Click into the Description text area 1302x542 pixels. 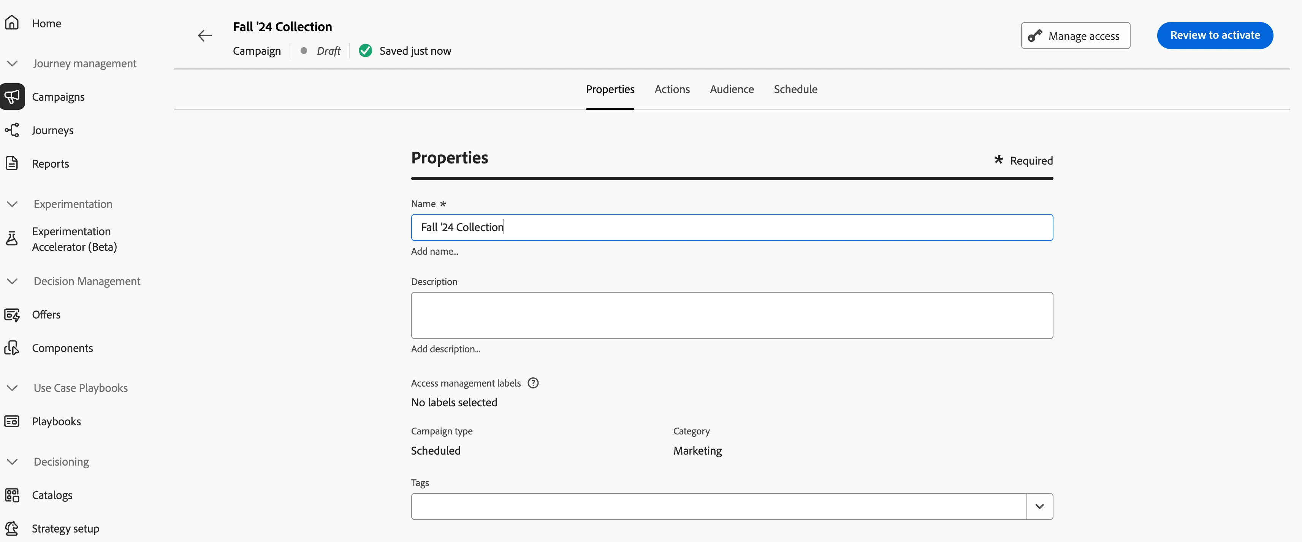point(731,315)
